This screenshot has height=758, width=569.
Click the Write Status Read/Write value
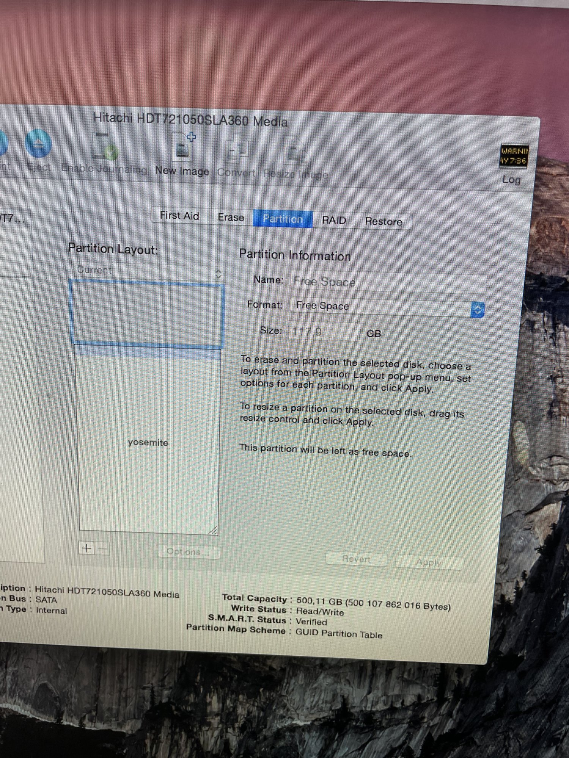[320, 611]
